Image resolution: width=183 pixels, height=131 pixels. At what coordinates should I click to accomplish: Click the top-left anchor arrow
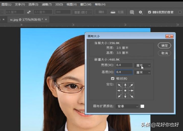point(119,85)
